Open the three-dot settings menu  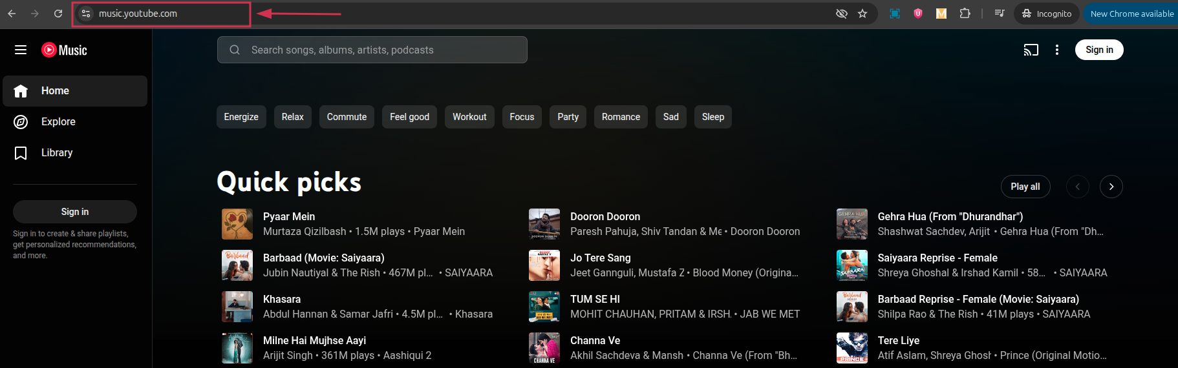tap(1057, 50)
